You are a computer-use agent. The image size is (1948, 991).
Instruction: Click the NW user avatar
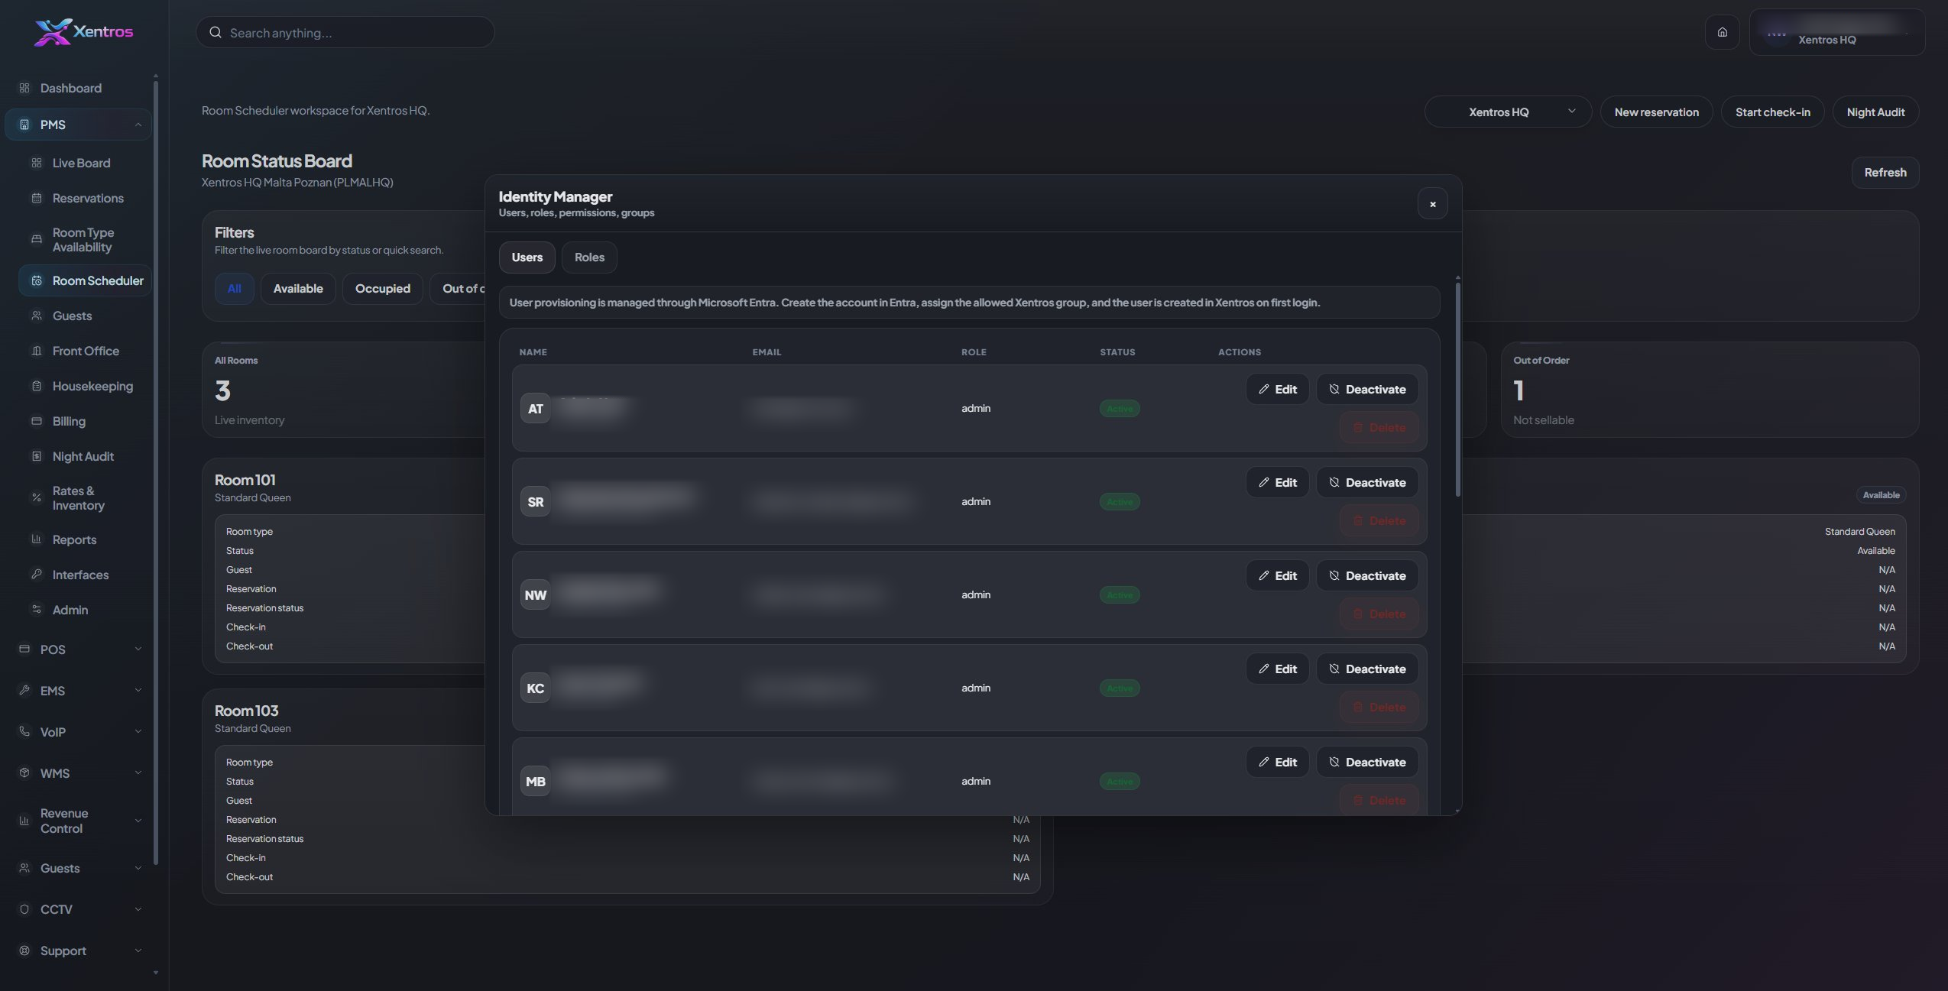click(535, 594)
